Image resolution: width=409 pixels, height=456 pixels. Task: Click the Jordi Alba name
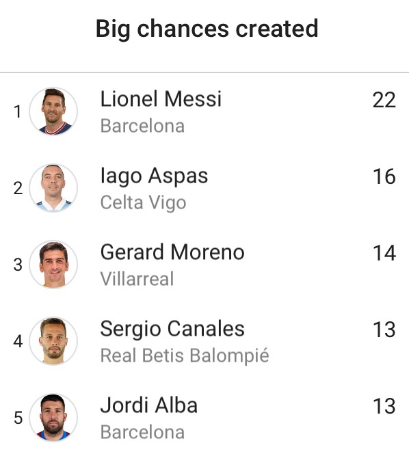149,405
